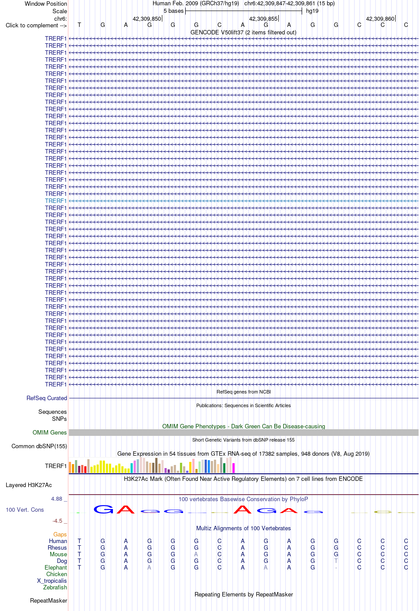Click the Chicken alignment row label

pyautogui.click(x=56, y=574)
